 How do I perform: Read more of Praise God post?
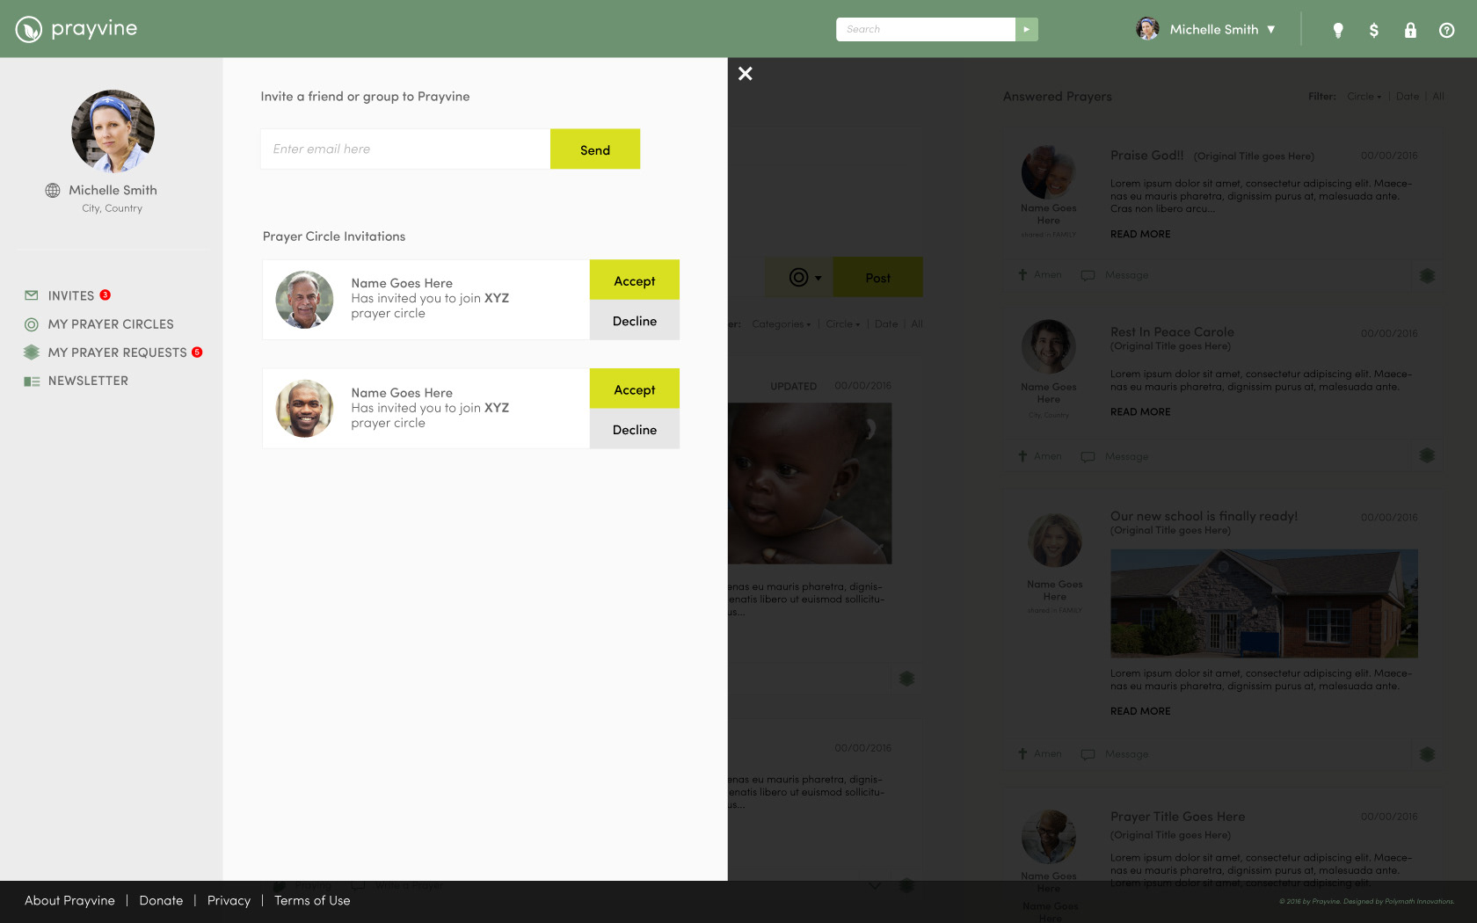[1140, 234]
